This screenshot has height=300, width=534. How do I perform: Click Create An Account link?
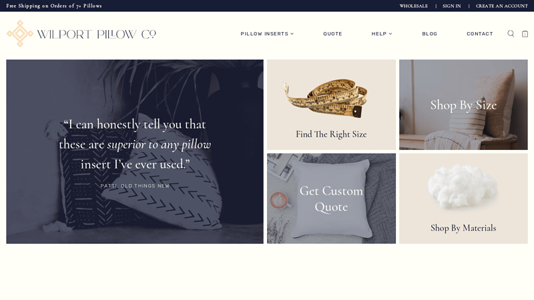tap(502, 6)
